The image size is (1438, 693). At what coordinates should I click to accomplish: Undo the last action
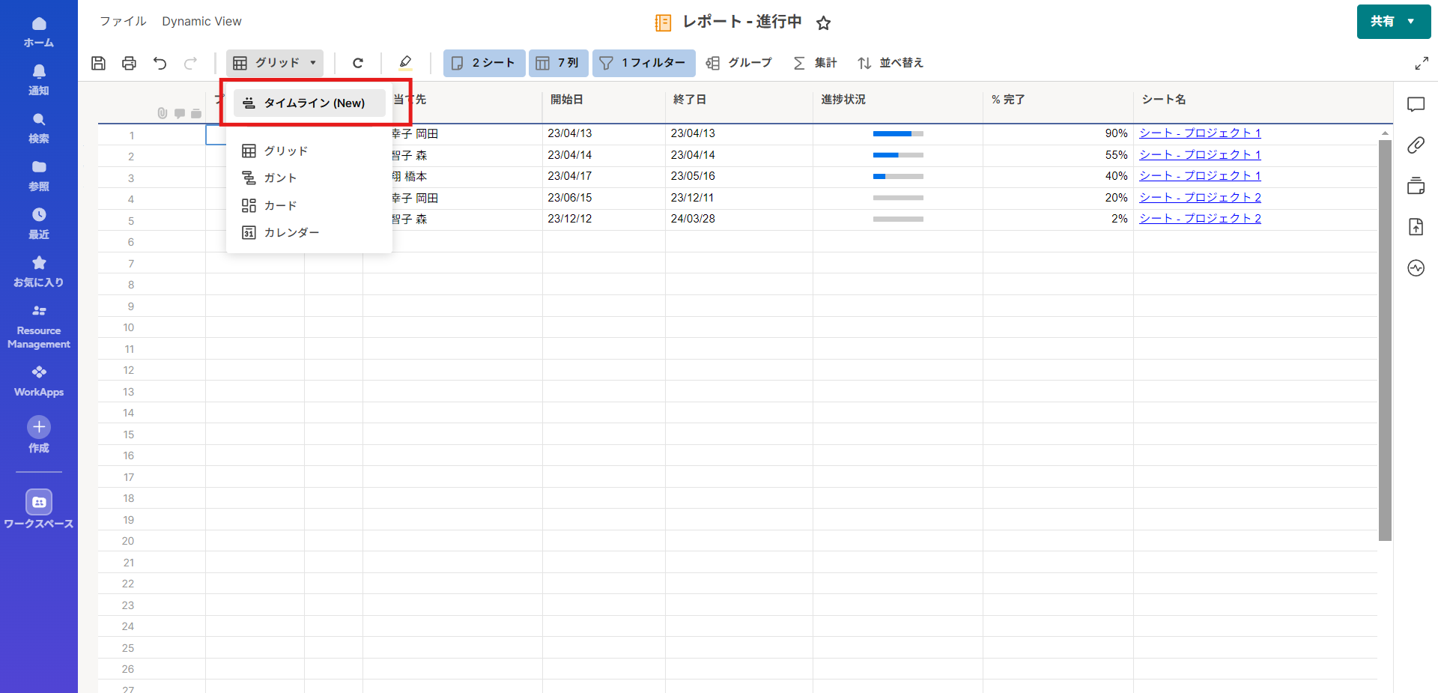[160, 63]
